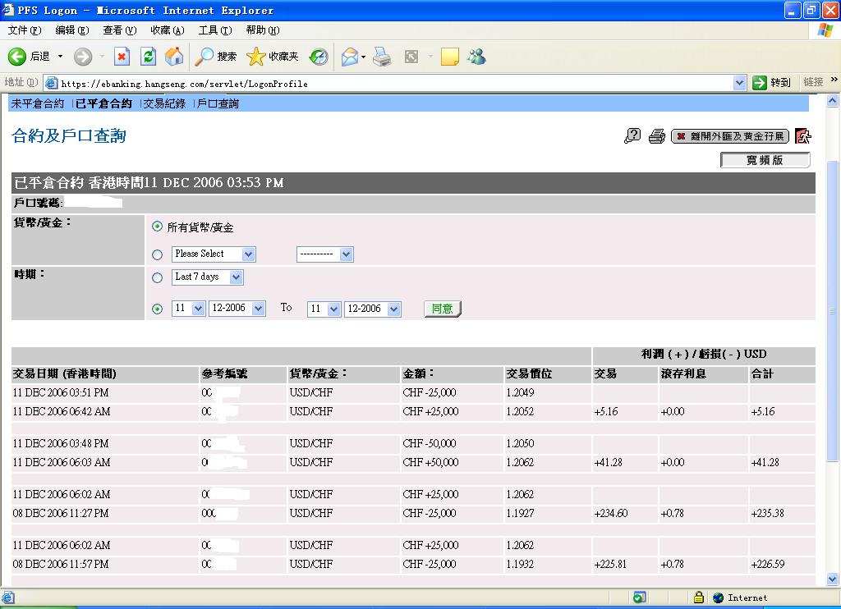Click the Messenger people icon in toolbar
The image size is (841, 609).
pyautogui.click(x=476, y=57)
